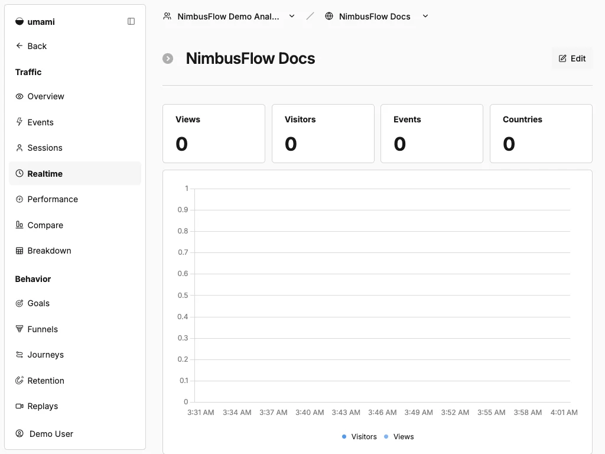Open the Breakdown page
Screen dimensions: 605x454
[75, 251]
